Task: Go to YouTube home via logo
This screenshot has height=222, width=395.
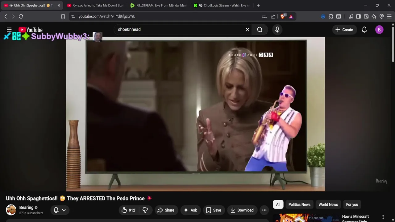Action: point(31,30)
